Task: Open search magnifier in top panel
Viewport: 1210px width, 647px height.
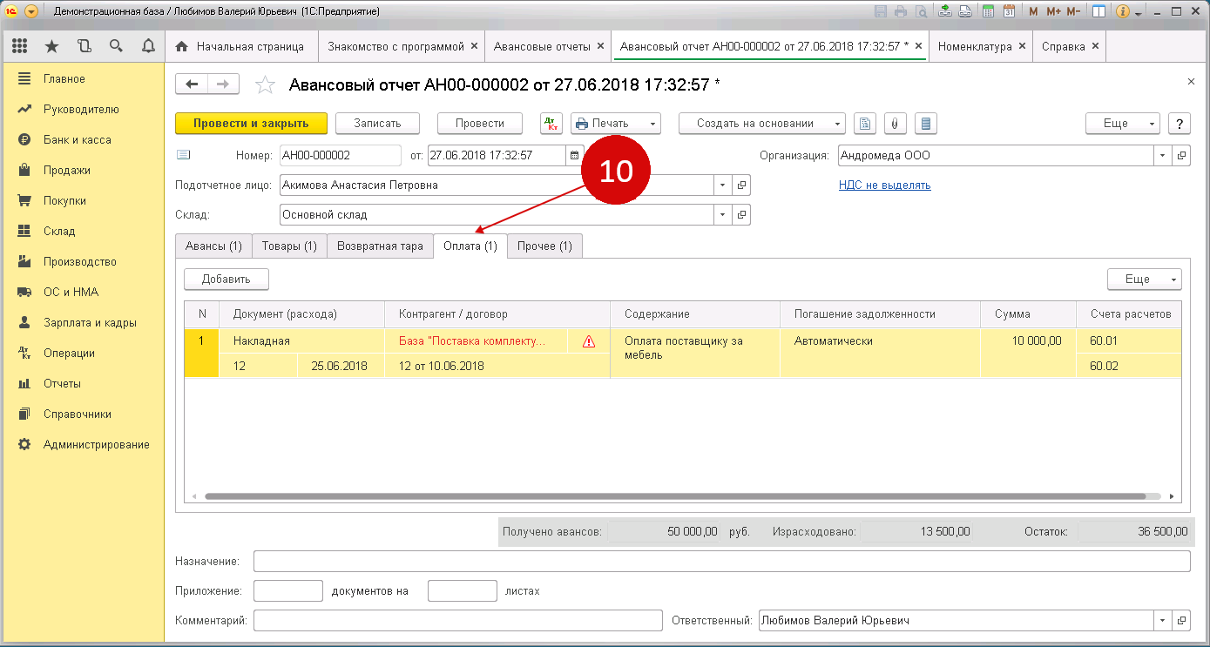Action: point(116,46)
